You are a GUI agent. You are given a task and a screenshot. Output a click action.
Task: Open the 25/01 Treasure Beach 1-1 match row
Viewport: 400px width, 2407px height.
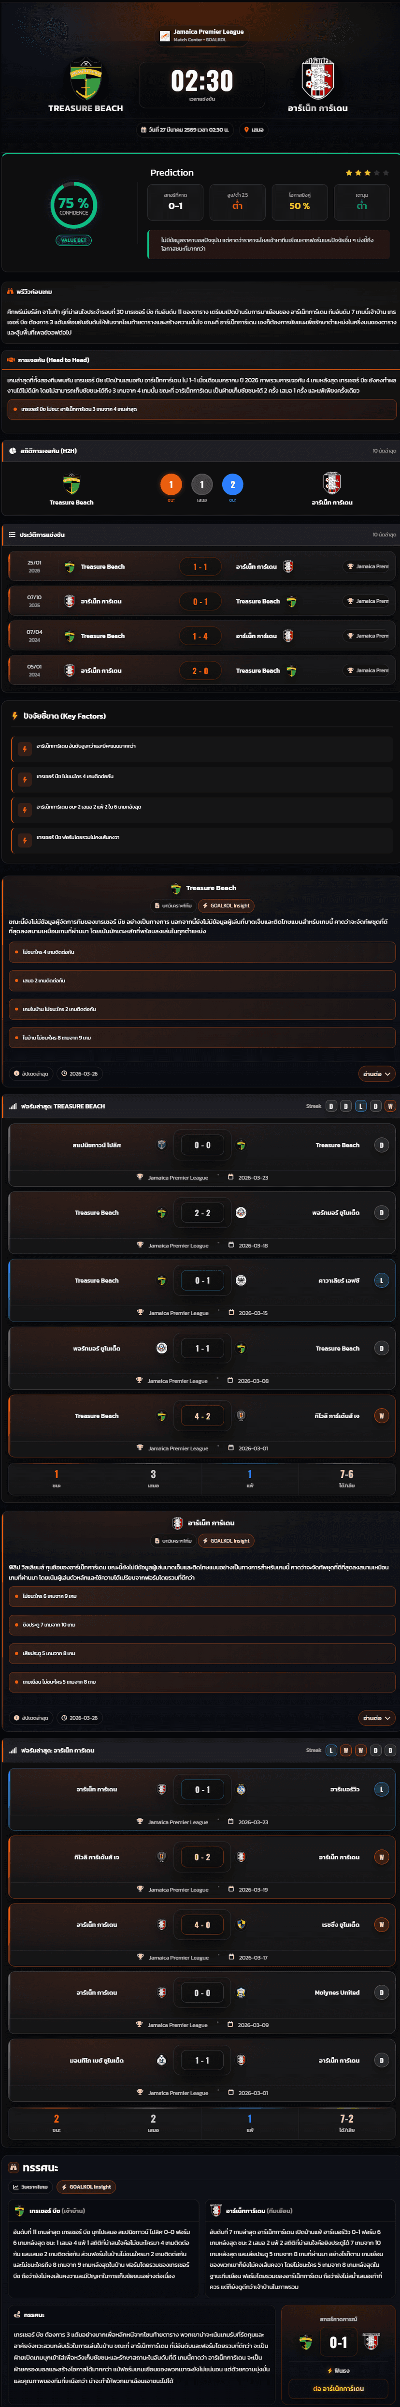200,566
